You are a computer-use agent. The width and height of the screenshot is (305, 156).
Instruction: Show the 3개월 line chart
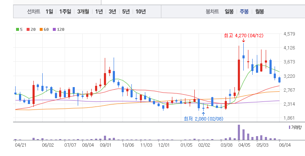pyautogui.click(x=83, y=12)
